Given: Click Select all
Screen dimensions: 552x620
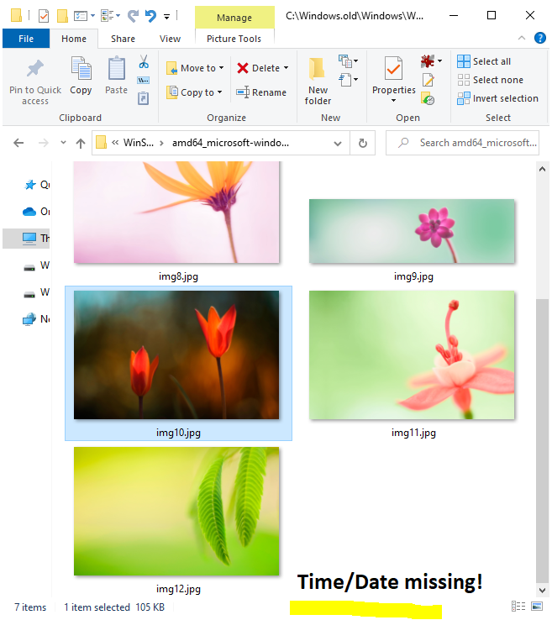Looking at the screenshot, I should tap(485, 61).
